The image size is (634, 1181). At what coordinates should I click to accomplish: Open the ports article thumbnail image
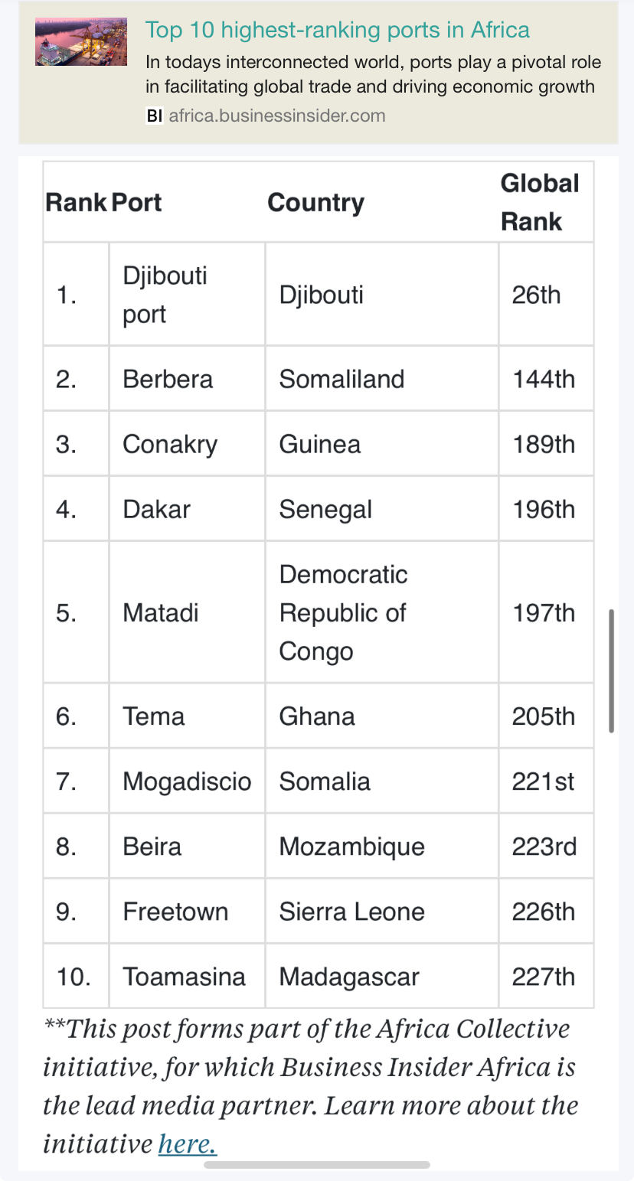(x=81, y=42)
